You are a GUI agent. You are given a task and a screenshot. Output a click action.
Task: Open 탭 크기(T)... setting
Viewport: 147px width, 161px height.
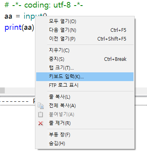[85, 68]
